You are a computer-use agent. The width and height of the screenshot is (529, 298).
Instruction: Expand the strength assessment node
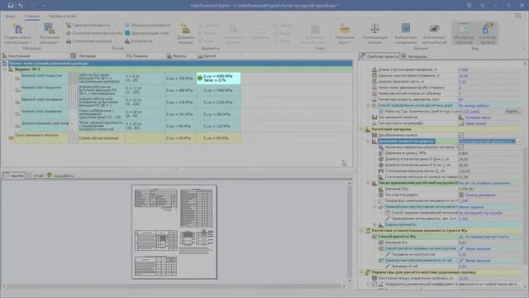[x=374, y=224]
